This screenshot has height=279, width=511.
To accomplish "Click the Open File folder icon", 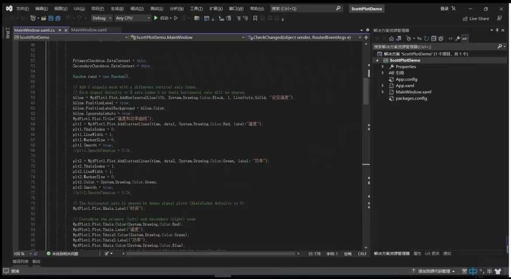I will pyautogui.click(x=44, y=18).
